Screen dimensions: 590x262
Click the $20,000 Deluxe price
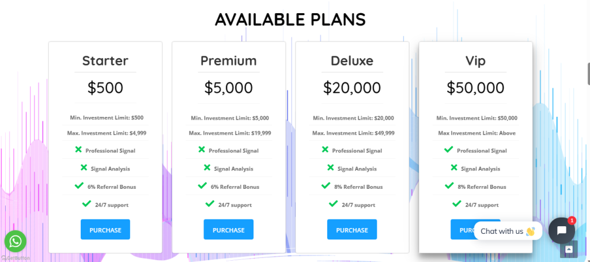coord(352,88)
